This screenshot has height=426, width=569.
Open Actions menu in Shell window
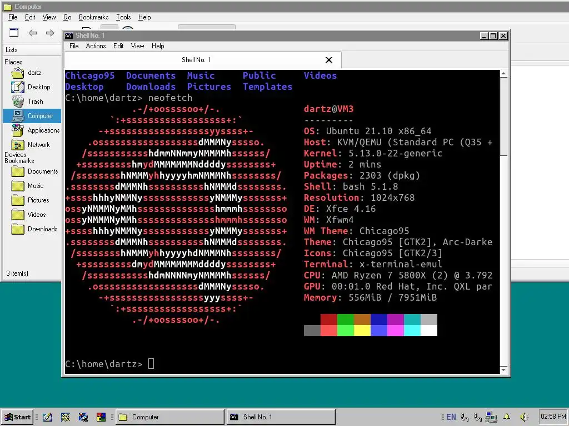(x=96, y=46)
